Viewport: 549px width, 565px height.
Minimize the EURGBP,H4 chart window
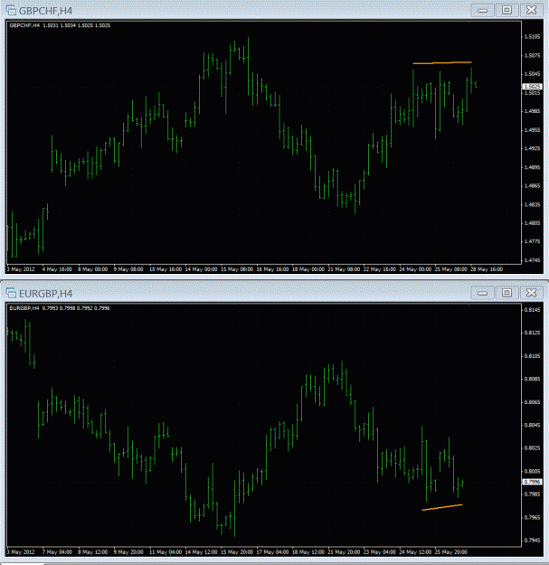pyautogui.click(x=482, y=293)
